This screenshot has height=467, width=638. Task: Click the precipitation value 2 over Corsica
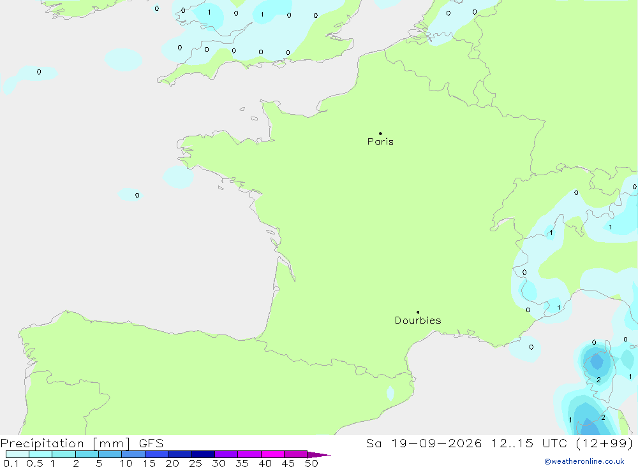pos(598,380)
